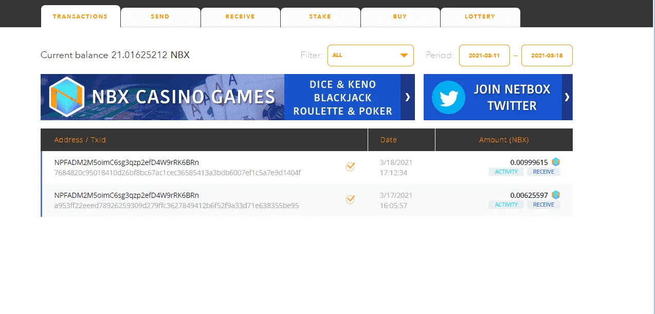The width and height of the screenshot is (655, 314).
Task: Expand the Filter ALL dropdown
Action: [x=371, y=56]
